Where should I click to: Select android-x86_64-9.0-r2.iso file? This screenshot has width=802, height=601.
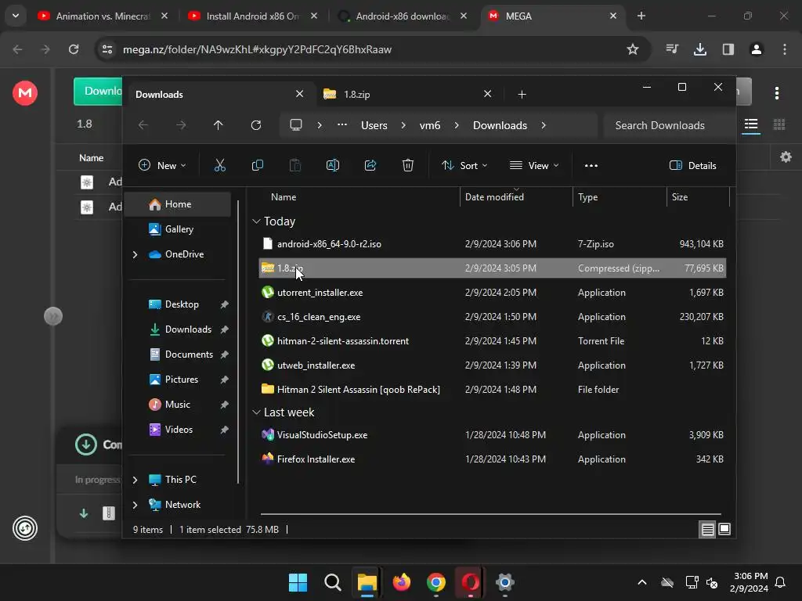[492, 244]
